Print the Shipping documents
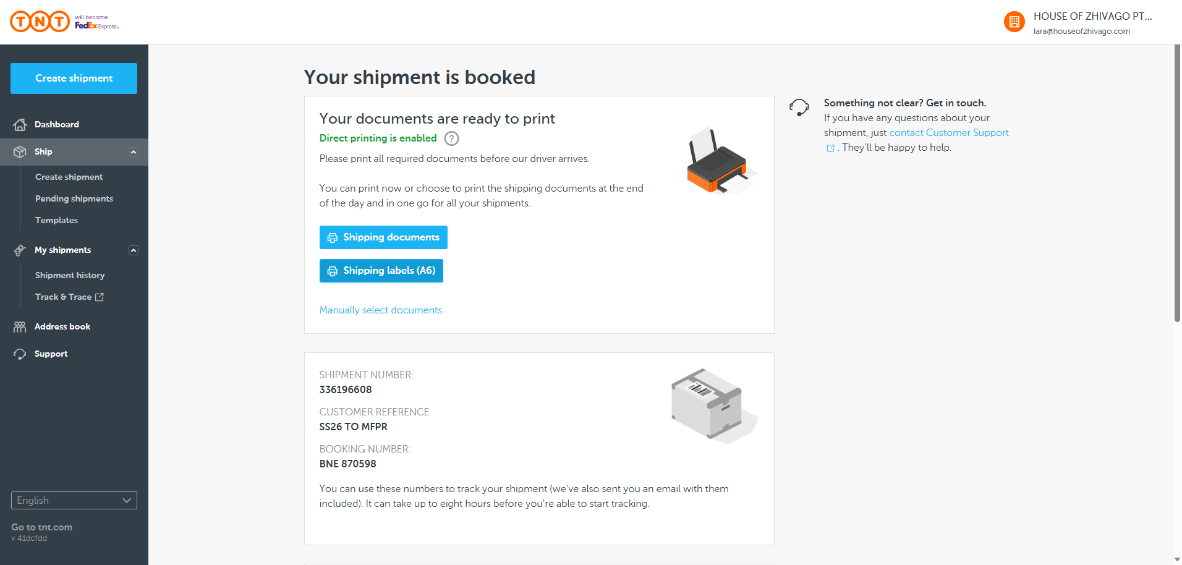This screenshot has width=1182, height=565. (383, 237)
